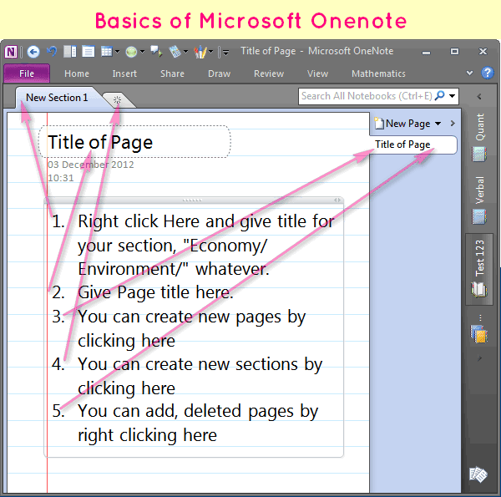
Task: Open the Review ribbon tab
Action: [x=269, y=74]
